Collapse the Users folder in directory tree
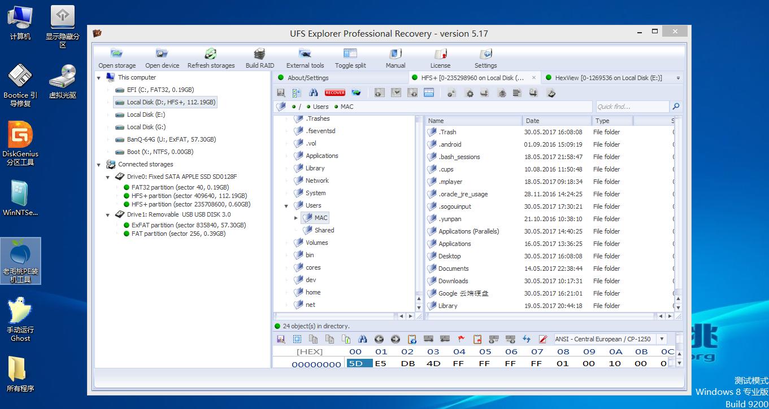Screen dimensions: 769x409 coord(286,206)
